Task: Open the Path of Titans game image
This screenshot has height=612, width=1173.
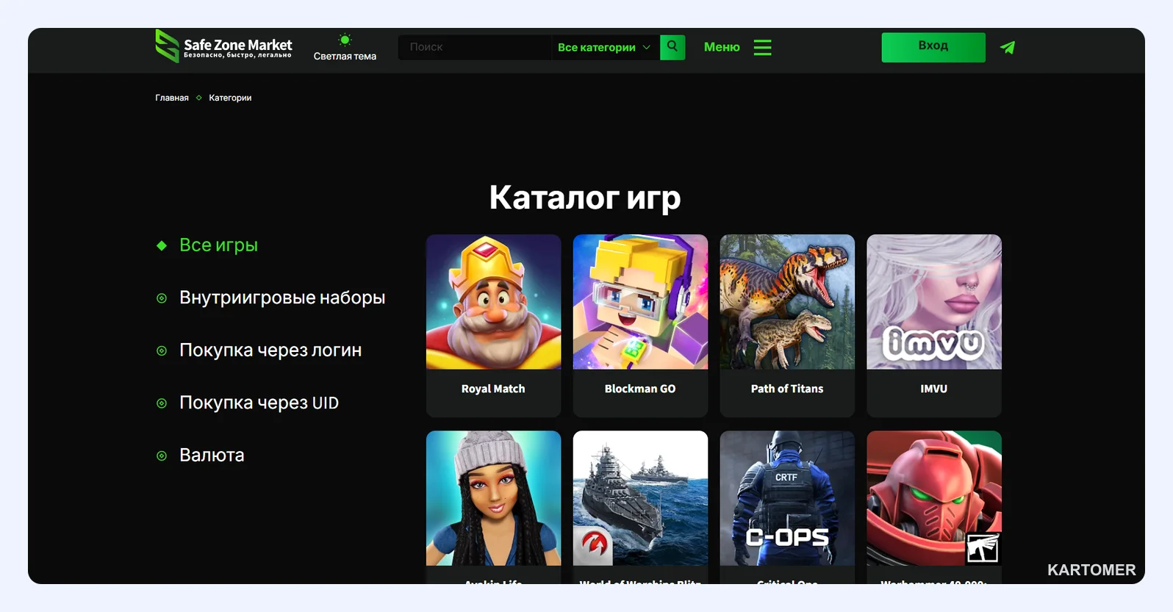Action: tap(787, 302)
